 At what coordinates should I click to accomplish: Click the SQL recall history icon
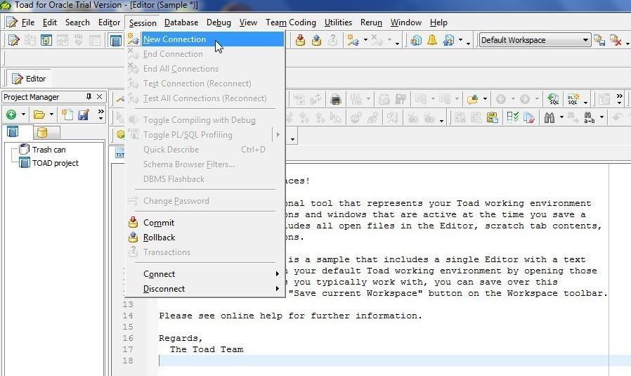tap(553, 99)
